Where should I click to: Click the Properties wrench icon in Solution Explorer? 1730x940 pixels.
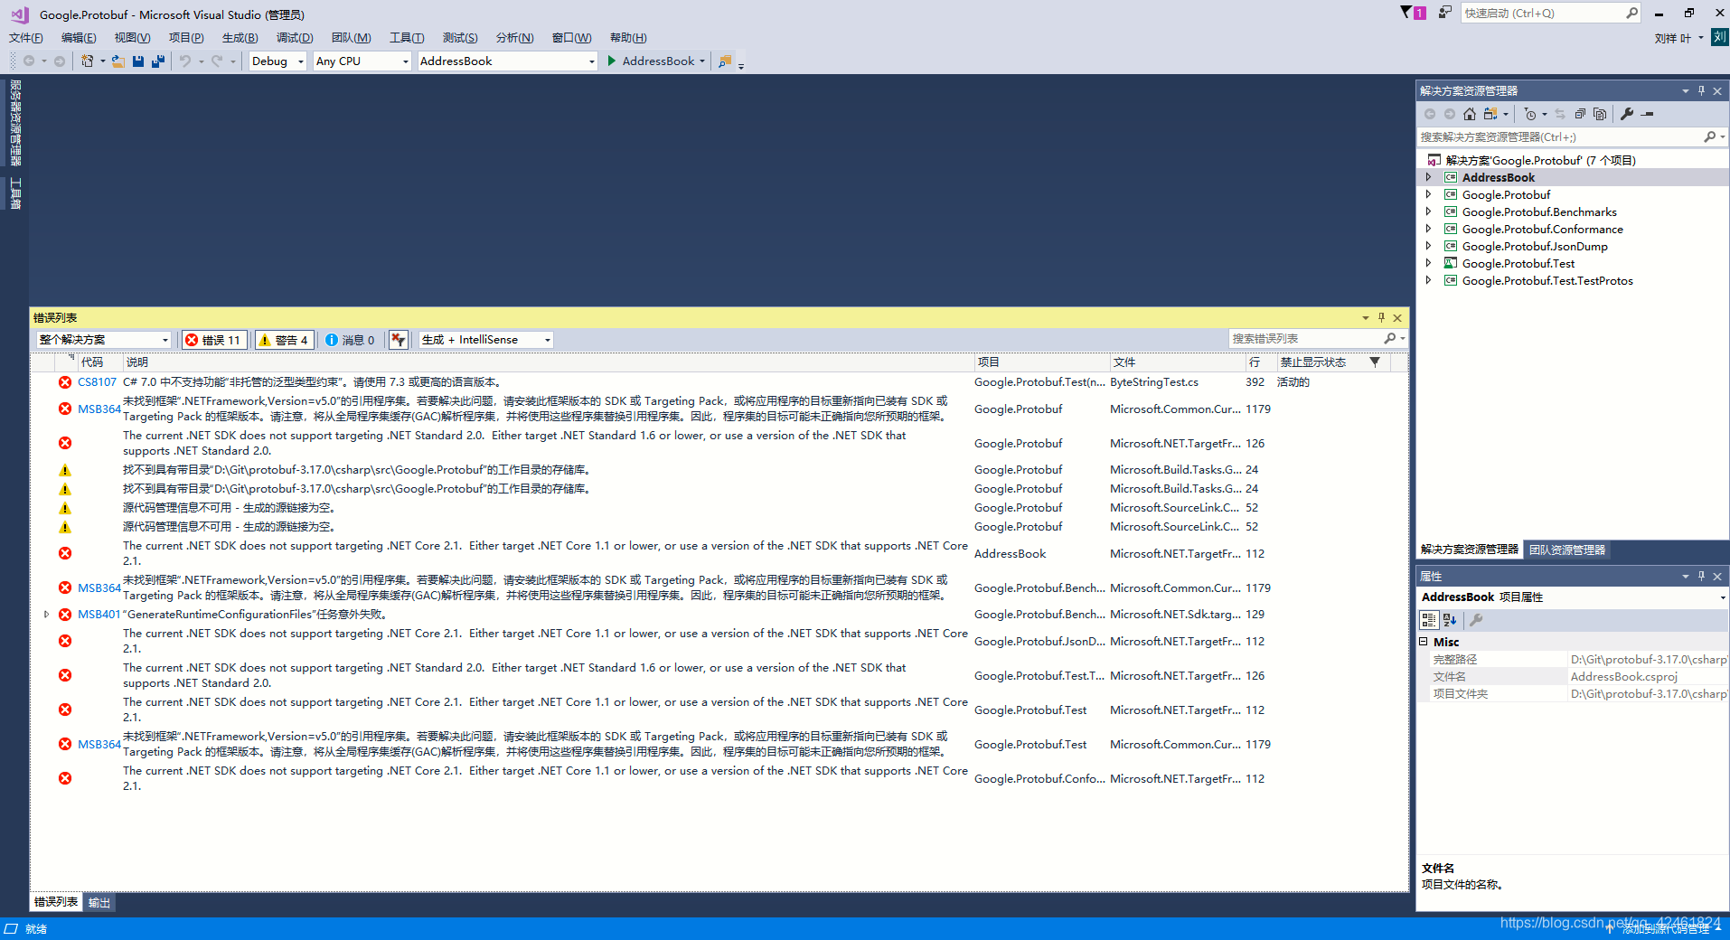pyautogui.click(x=1626, y=114)
